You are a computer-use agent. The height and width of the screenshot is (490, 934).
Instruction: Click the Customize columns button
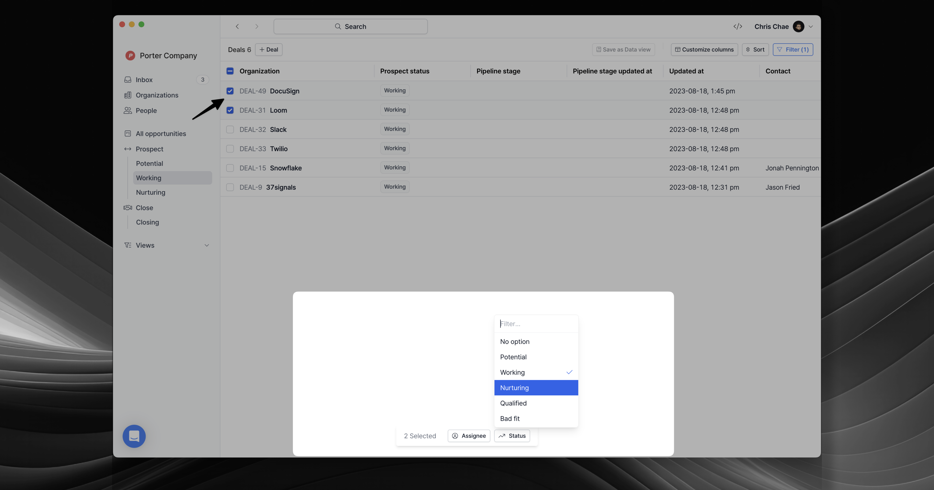[704, 50]
